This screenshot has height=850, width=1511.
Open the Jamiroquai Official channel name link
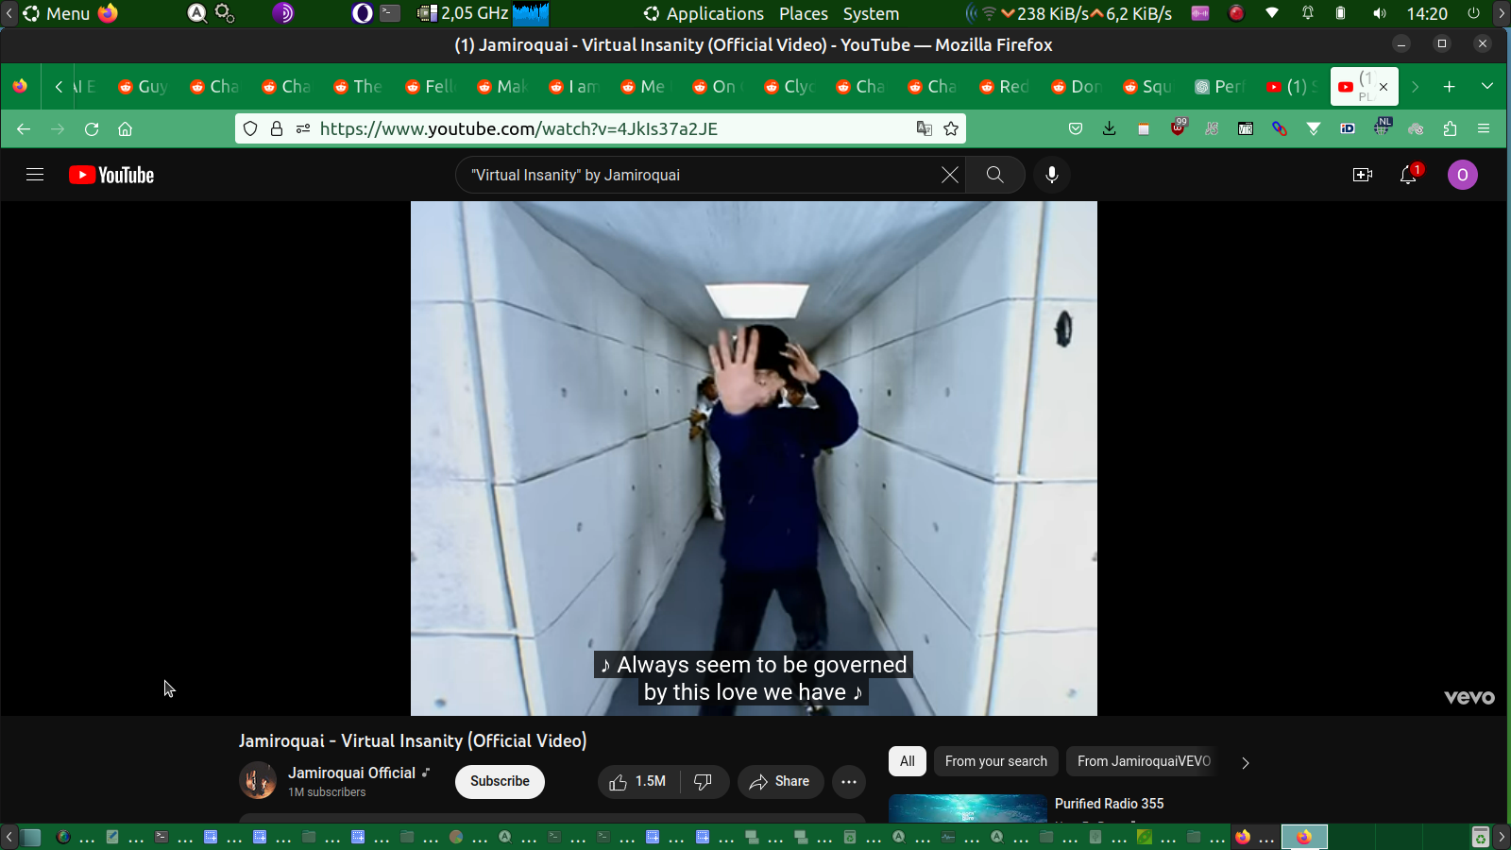pyautogui.click(x=351, y=773)
